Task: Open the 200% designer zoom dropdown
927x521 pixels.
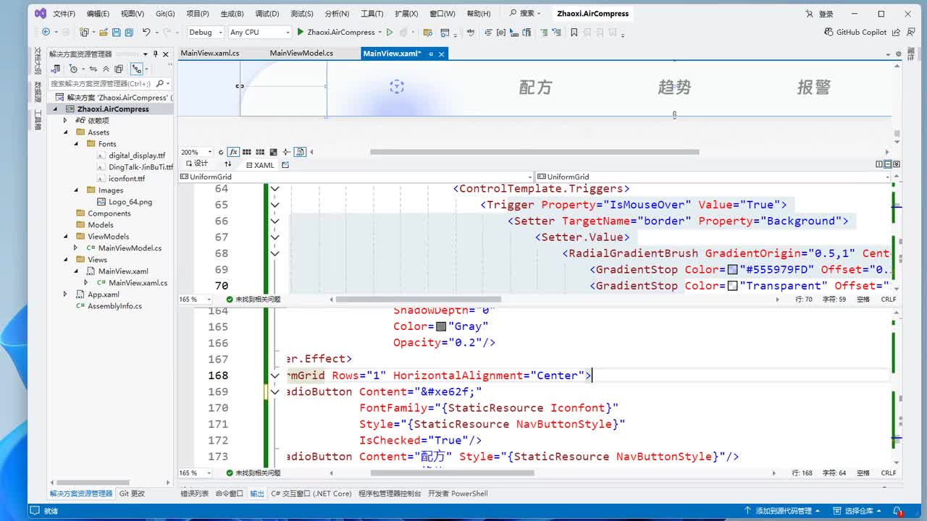Action: [x=209, y=152]
